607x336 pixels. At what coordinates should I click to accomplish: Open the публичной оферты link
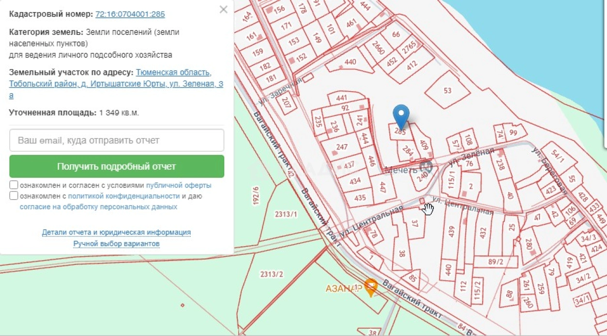[179, 185]
